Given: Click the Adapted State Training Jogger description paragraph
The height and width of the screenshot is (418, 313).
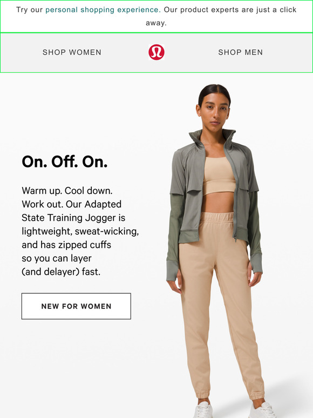Looking at the screenshot, I should [80, 231].
